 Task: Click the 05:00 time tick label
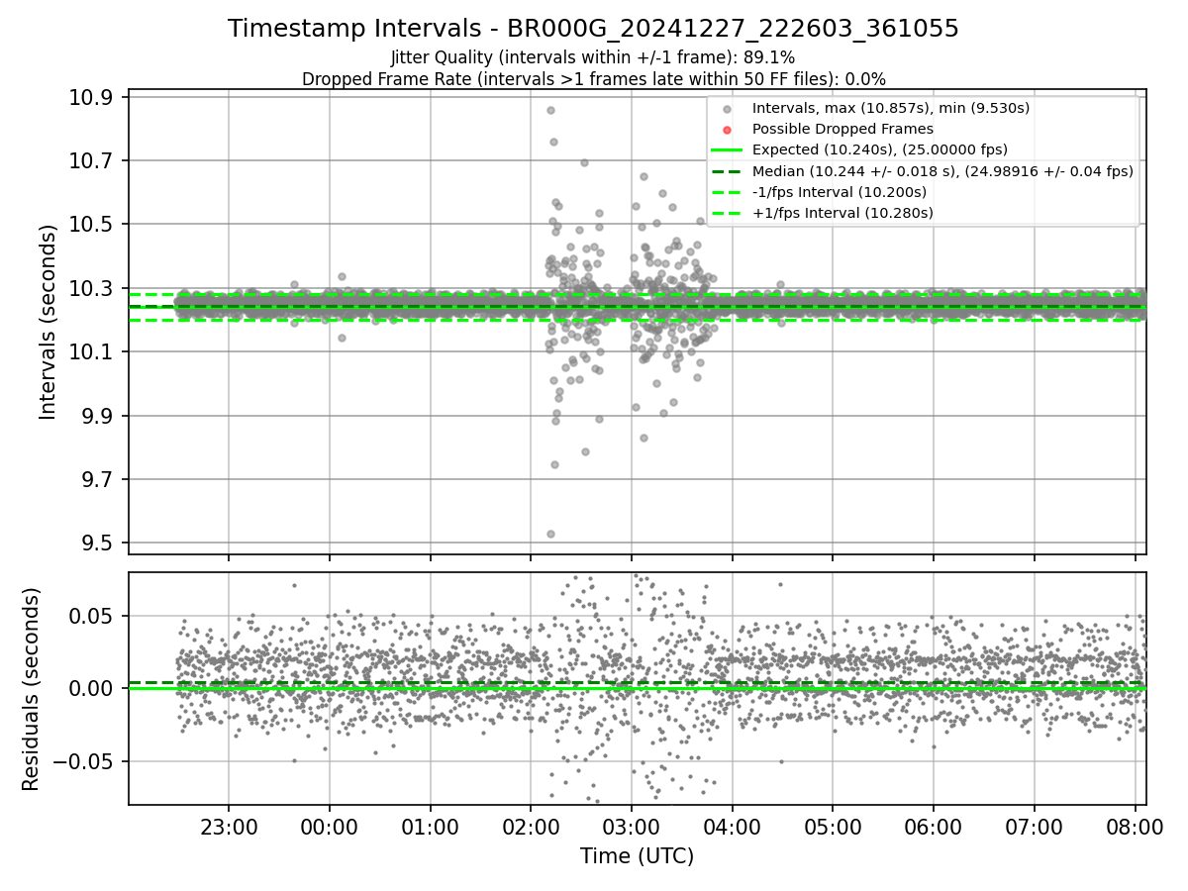(x=833, y=826)
